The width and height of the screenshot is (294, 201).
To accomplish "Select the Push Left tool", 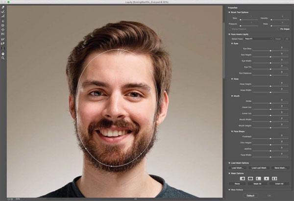I will 3,34.
